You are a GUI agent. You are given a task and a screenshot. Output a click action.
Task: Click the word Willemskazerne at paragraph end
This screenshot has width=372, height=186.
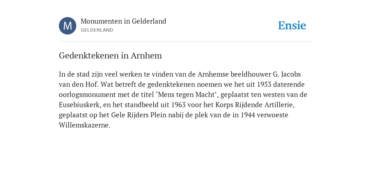click(x=84, y=125)
